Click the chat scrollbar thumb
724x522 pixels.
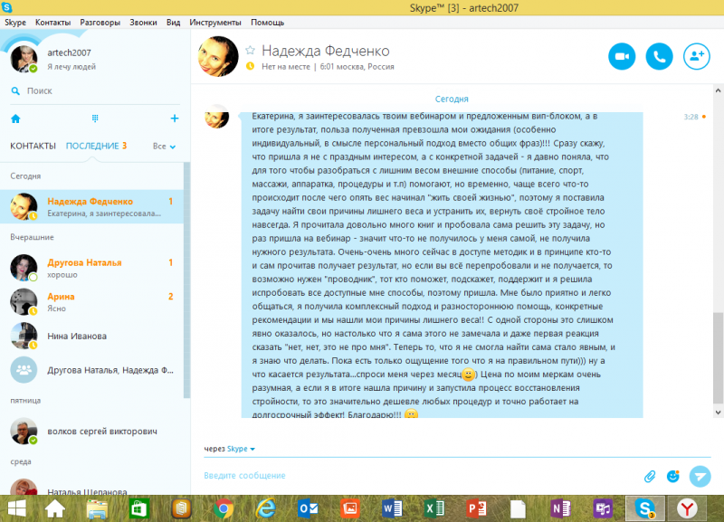(x=719, y=358)
